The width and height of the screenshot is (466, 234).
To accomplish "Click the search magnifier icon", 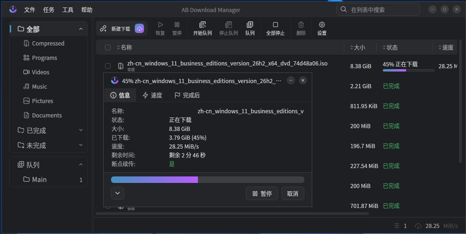I will coord(343,9).
